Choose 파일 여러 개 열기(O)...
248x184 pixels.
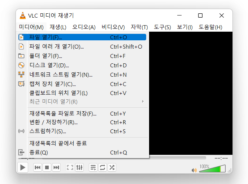click(82, 46)
